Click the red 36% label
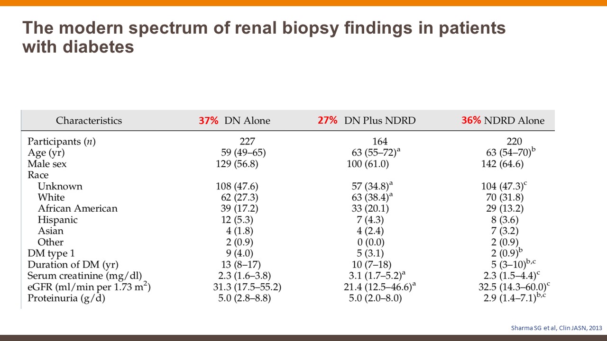This screenshot has height=341, width=607. pyautogui.click(x=471, y=121)
